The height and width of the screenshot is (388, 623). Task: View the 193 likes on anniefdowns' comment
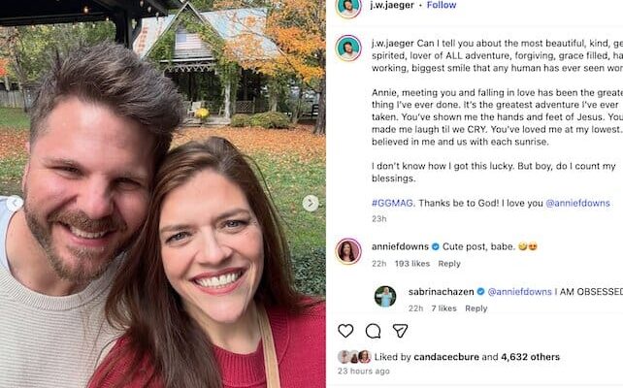tap(412, 264)
